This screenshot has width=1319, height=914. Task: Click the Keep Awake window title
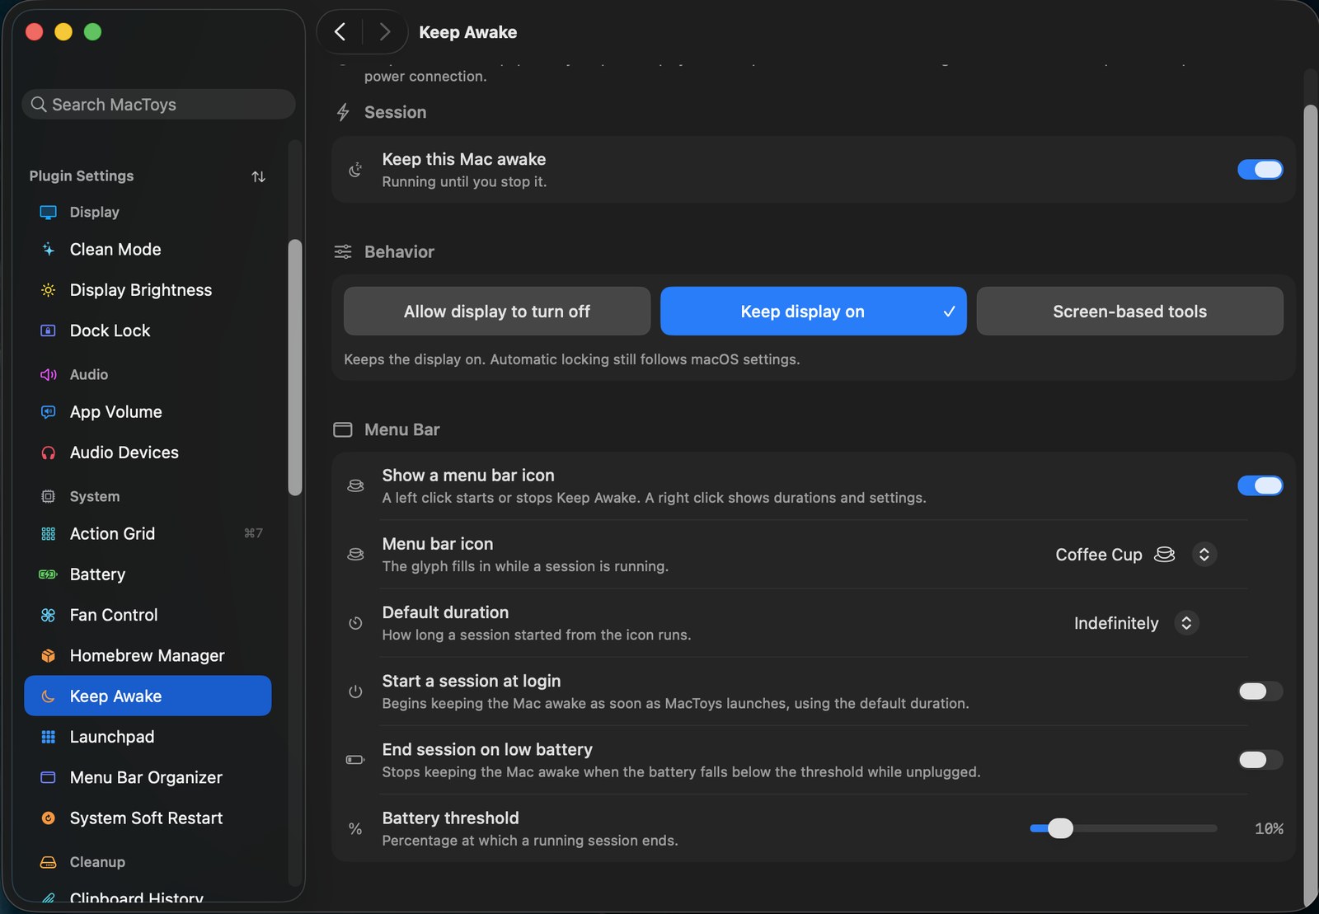467,32
